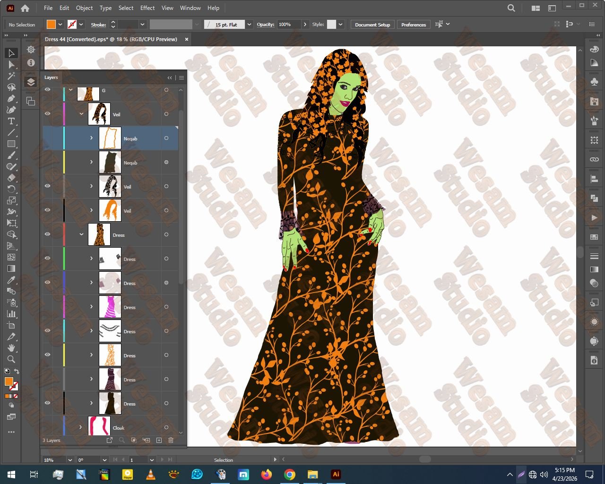Open the File menu
The width and height of the screenshot is (605, 484).
point(48,8)
